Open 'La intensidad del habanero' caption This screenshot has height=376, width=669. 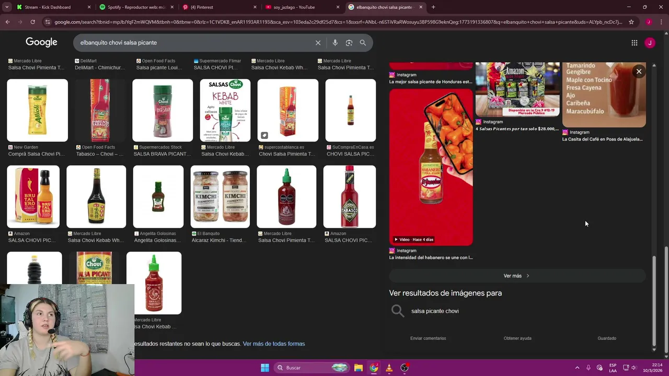click(431, 257)
